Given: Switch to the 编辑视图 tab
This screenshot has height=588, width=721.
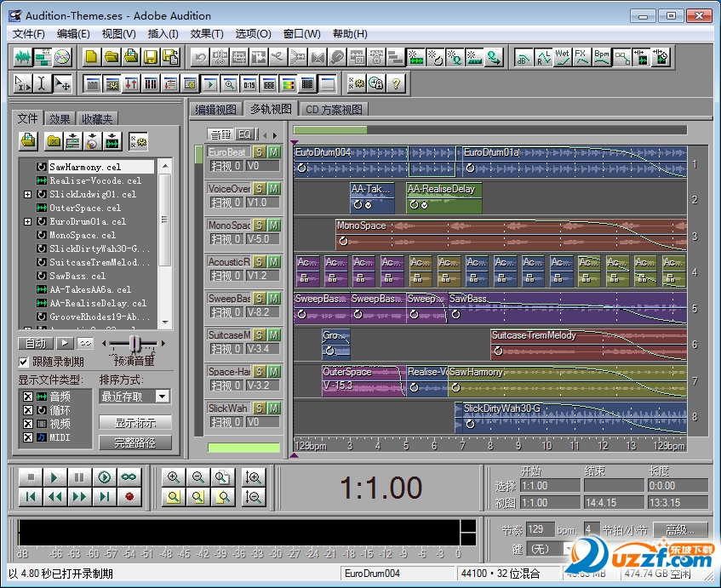Looking at the screenshot, I should [x=215, y=110].
